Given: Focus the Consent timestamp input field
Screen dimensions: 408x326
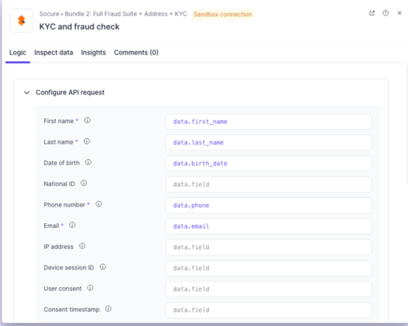Looking at the screenshot, I should click(269, 310).
